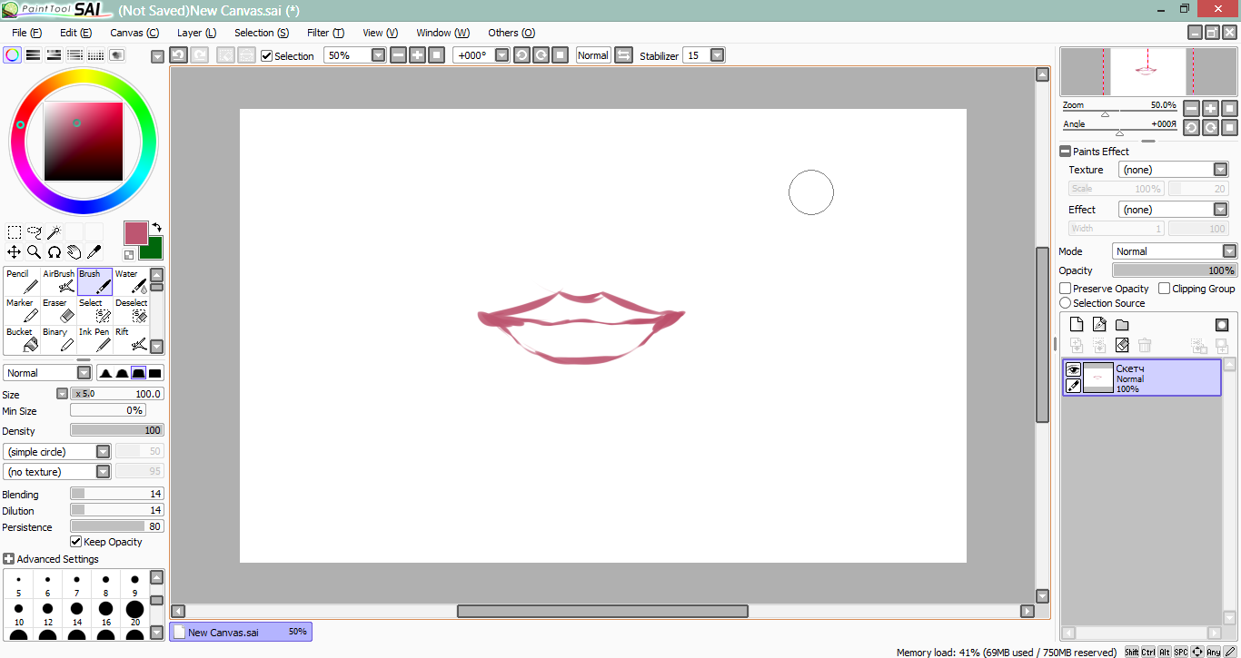The width and height of the screenshot is (1241, 658).
Task: Open the zoom percentage dropdown
Action: pos(379,55)
